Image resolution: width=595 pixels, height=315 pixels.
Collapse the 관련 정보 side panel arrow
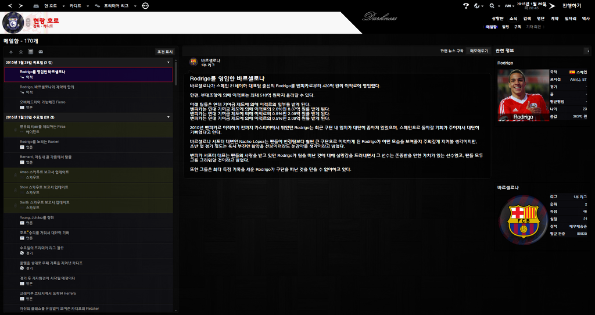click(x=588, y=51)
